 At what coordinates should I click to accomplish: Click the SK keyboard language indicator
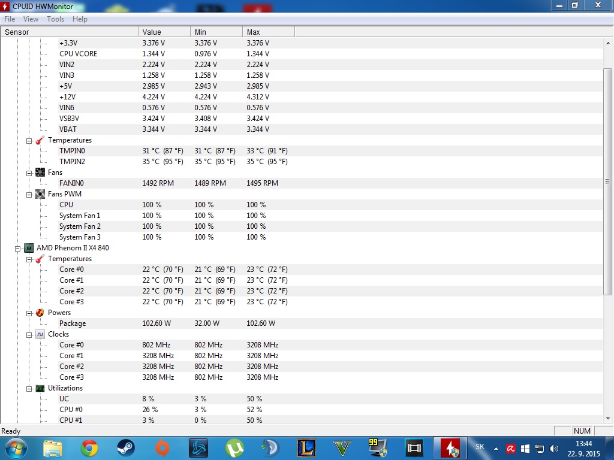(x=480, y=447)
